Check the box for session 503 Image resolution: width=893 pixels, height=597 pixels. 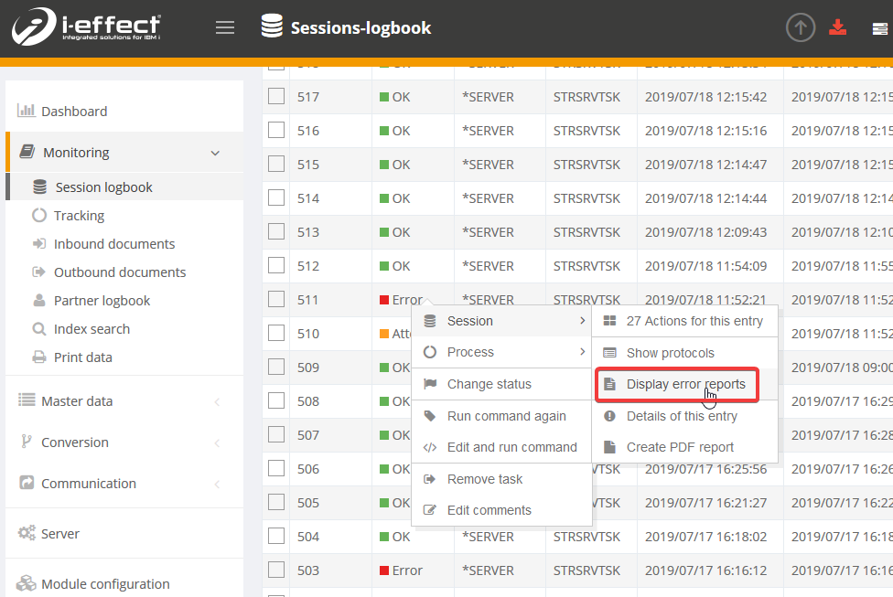[276, 570]
